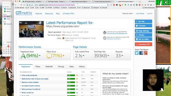The image size is (171, 96).
Task: Select the PageSpeed tab
Action: 26,66
